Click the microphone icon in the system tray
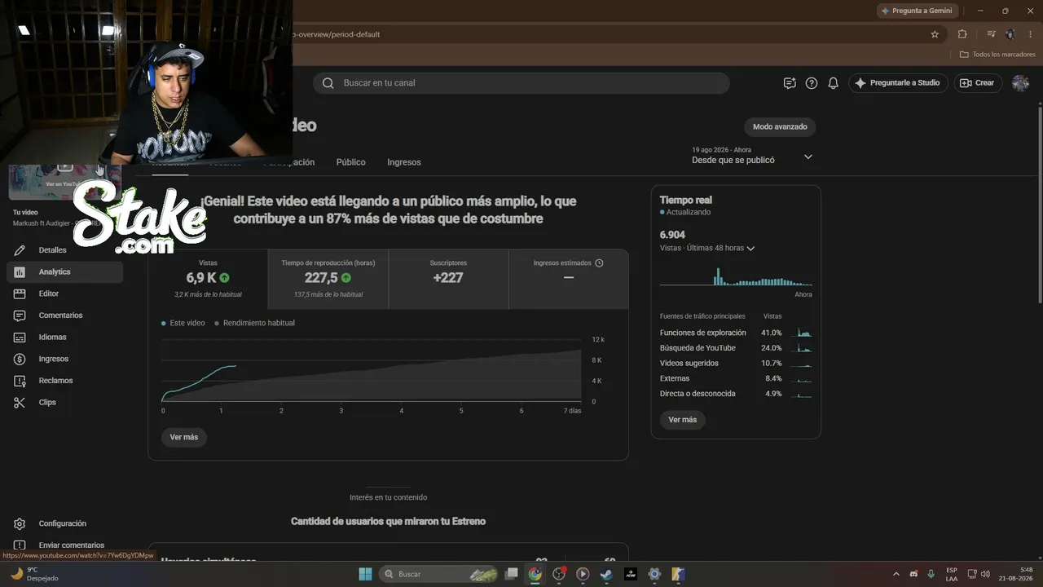Screen dimensions: 1043x587 point(931,574)
